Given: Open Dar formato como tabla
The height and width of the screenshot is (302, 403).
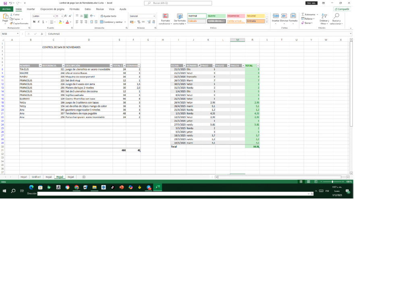Looking at the screenshot, I should coord(180,19).
